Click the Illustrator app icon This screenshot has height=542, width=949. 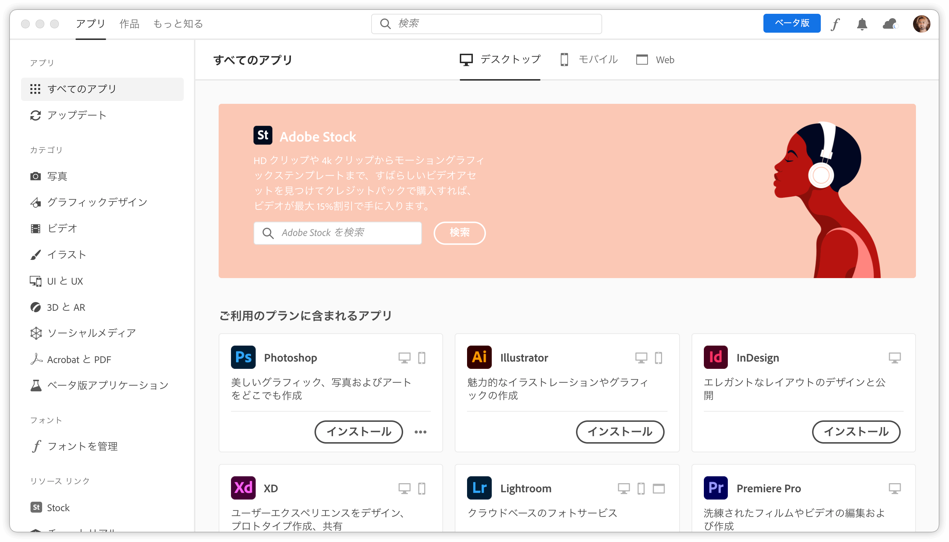[479, 357]
